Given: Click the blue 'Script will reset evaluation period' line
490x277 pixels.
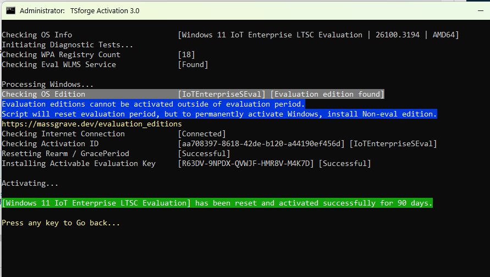Looking at the screenshot, I should (x=219, y=114).
